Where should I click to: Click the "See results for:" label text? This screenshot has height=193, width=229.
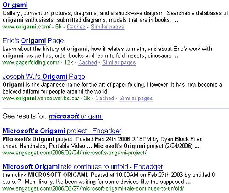25,116
